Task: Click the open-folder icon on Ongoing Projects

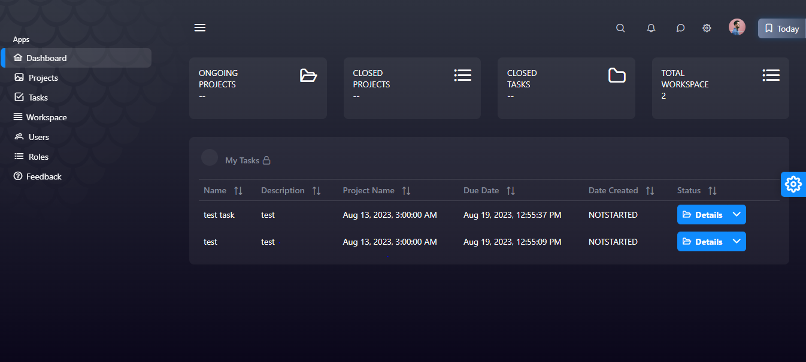Action: point(308,75)
